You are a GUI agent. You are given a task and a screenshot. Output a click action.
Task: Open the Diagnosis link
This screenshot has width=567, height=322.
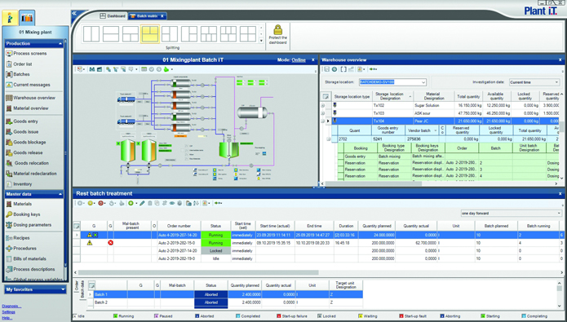tap(11, 306)
